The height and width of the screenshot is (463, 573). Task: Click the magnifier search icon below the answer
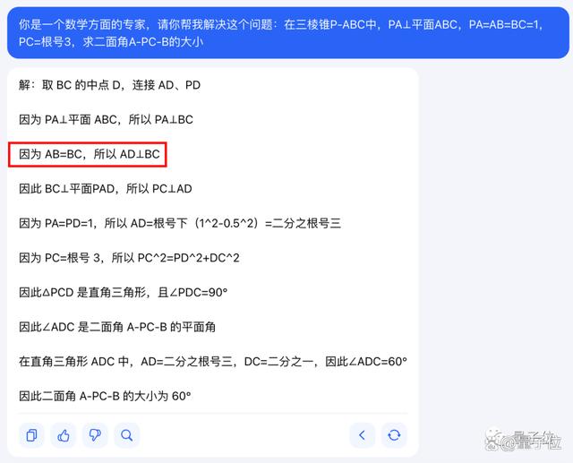[127, 435]
